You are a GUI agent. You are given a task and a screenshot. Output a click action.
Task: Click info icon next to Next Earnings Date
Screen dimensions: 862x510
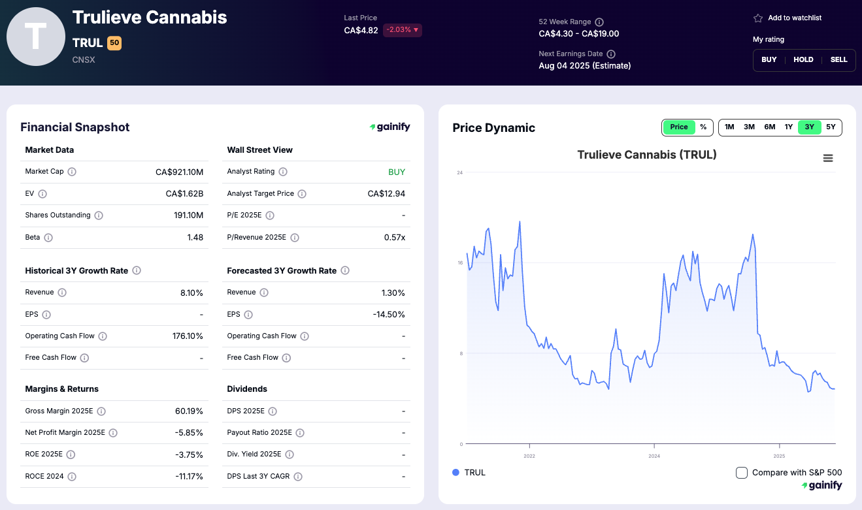(x=611, y=54)
